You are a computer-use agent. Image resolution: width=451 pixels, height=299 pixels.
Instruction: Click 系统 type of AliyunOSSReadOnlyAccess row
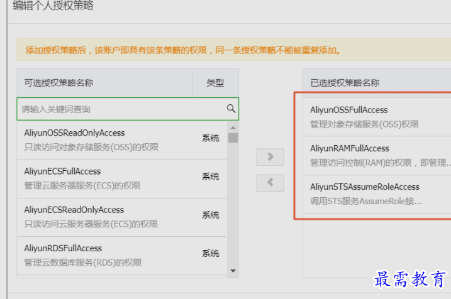(x=211, y=138)
